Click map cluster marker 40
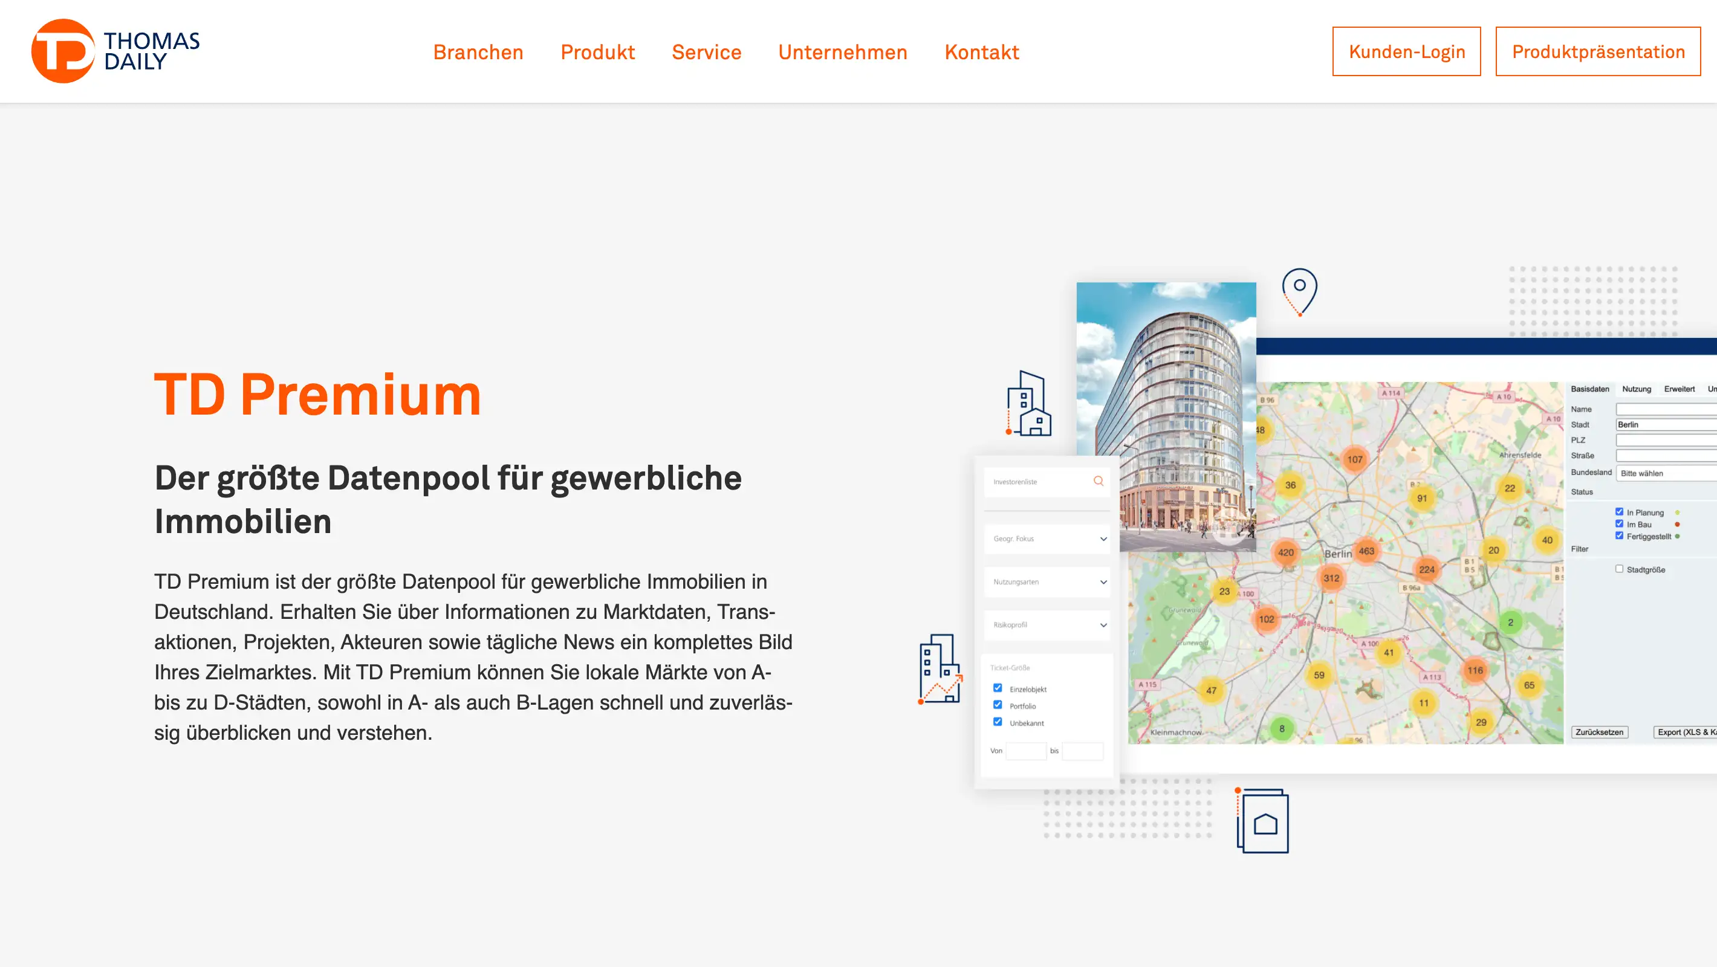The image size is (1717, 967). click(x=1547, y=540)
